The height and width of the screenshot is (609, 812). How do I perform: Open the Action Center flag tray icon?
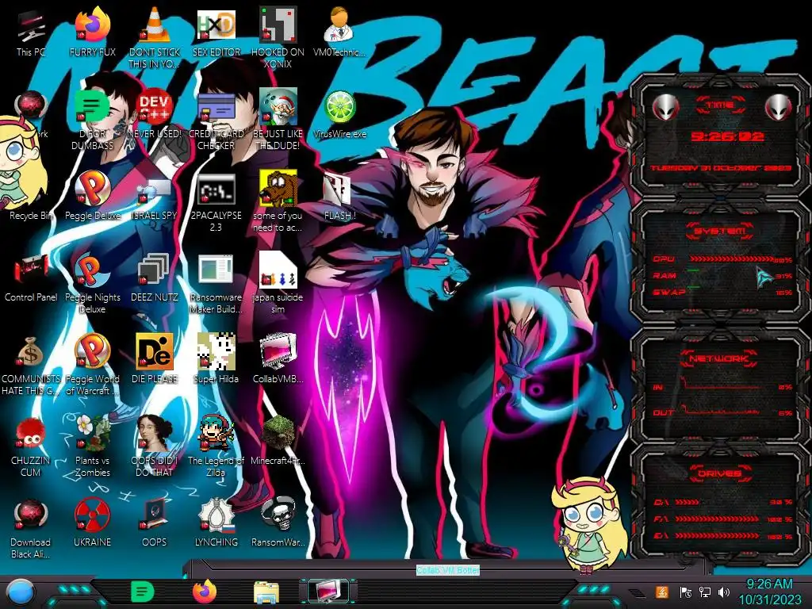point(686,592)
